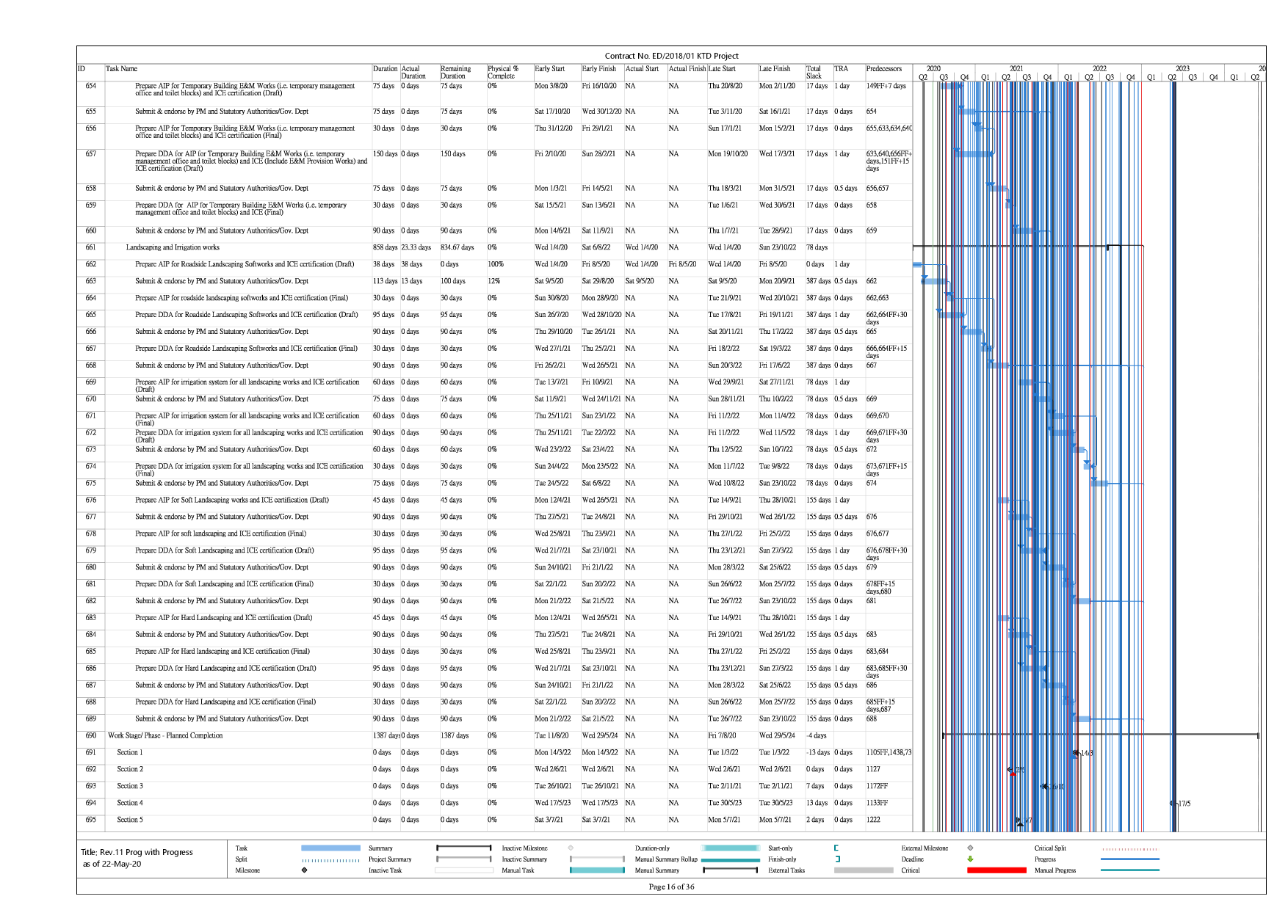The image size is (1288, 910).
Task: Click the blue Task bar swatch in legend
Action: [330, 848]
